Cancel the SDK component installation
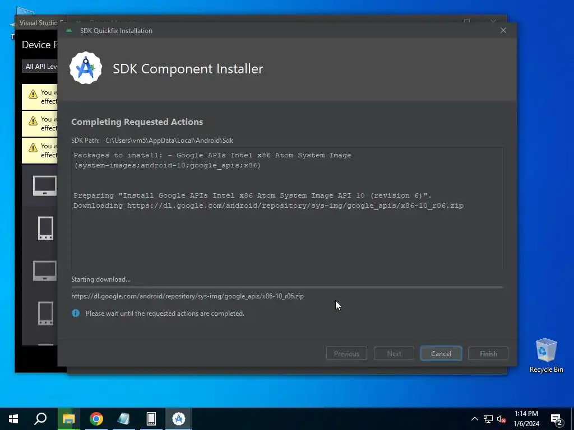This screenshot has width=574, height=430. click(x=441, y=354)
